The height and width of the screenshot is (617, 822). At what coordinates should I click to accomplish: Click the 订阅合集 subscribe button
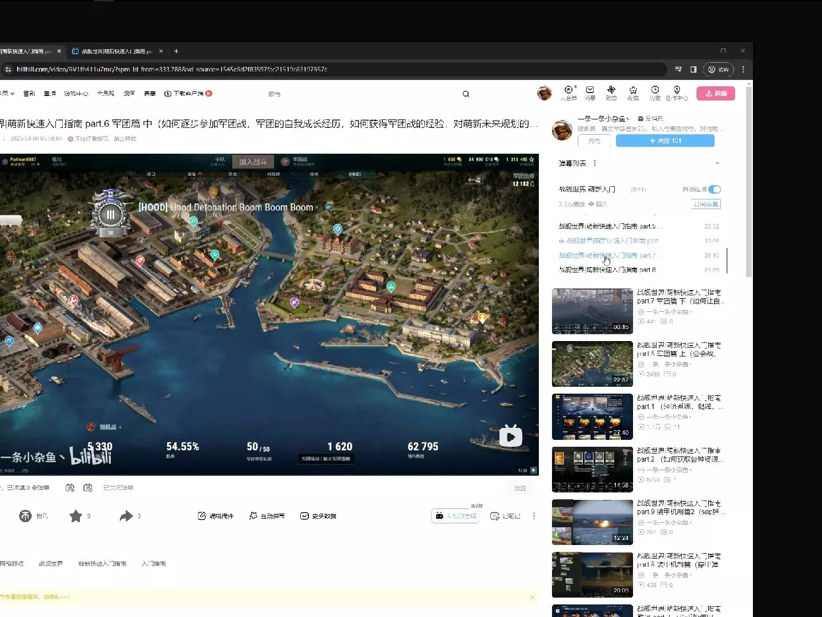tap(706, 204)
